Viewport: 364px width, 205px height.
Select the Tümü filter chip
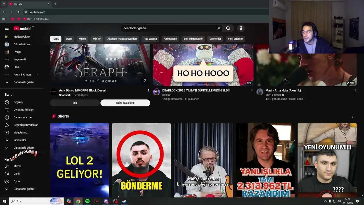tap(56, 39)
